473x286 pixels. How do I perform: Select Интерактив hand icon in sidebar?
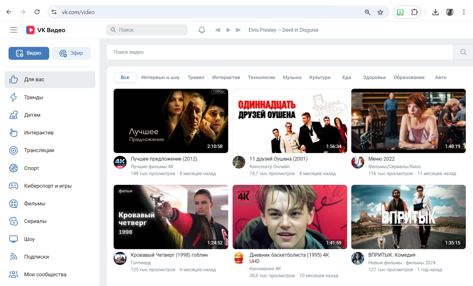coord(13,133)
